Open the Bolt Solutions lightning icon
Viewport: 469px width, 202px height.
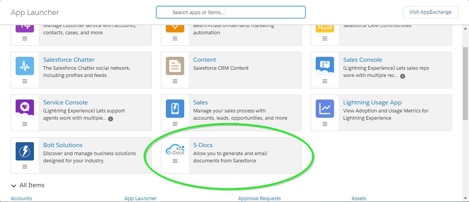click(25, 151)
